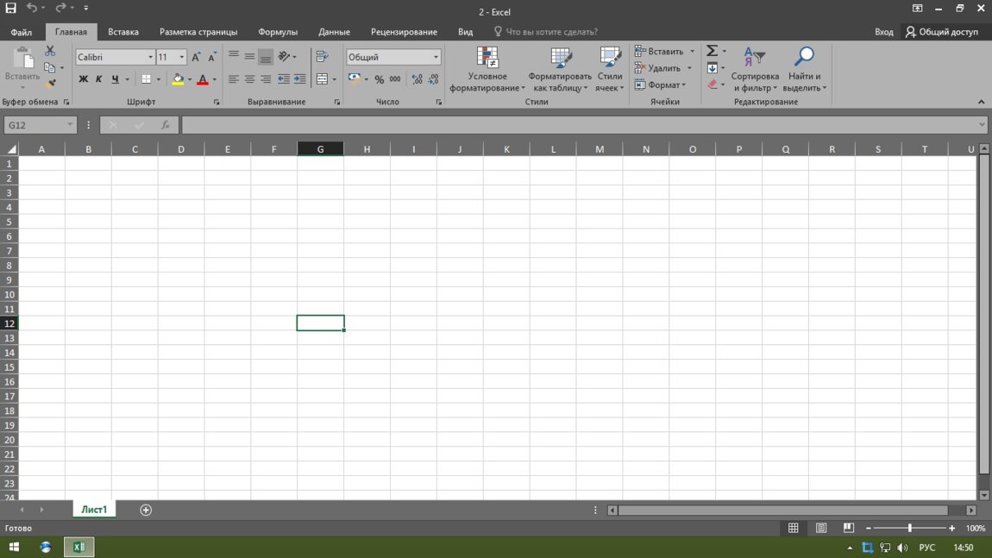Click the merge and center cells icon

tap(323, 79)
